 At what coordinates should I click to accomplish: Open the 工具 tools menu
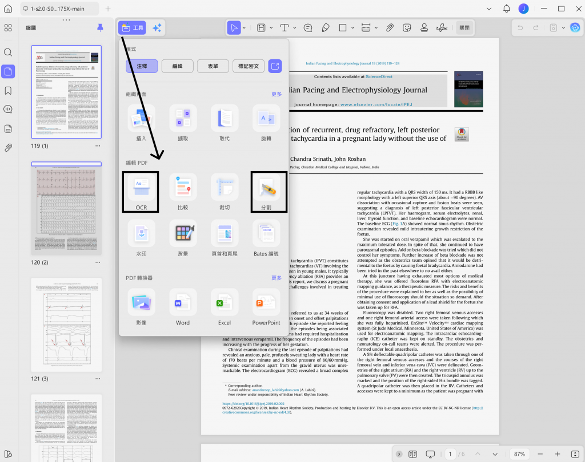coord(133,27)
